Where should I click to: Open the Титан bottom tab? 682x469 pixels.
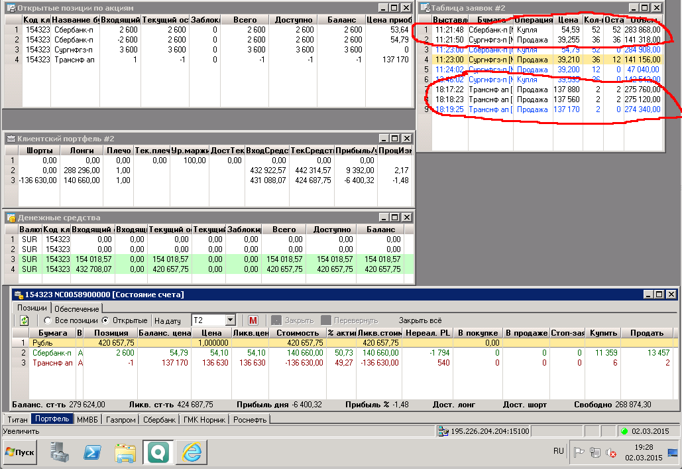point(17,420)
